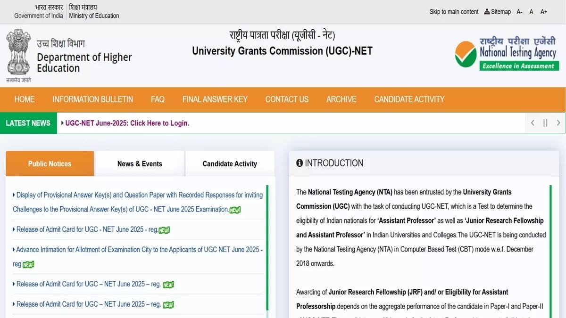Switch to the Candidate Activity tab
The height and width of the screenshot is (318, 566).
click(x=230, y=164)
